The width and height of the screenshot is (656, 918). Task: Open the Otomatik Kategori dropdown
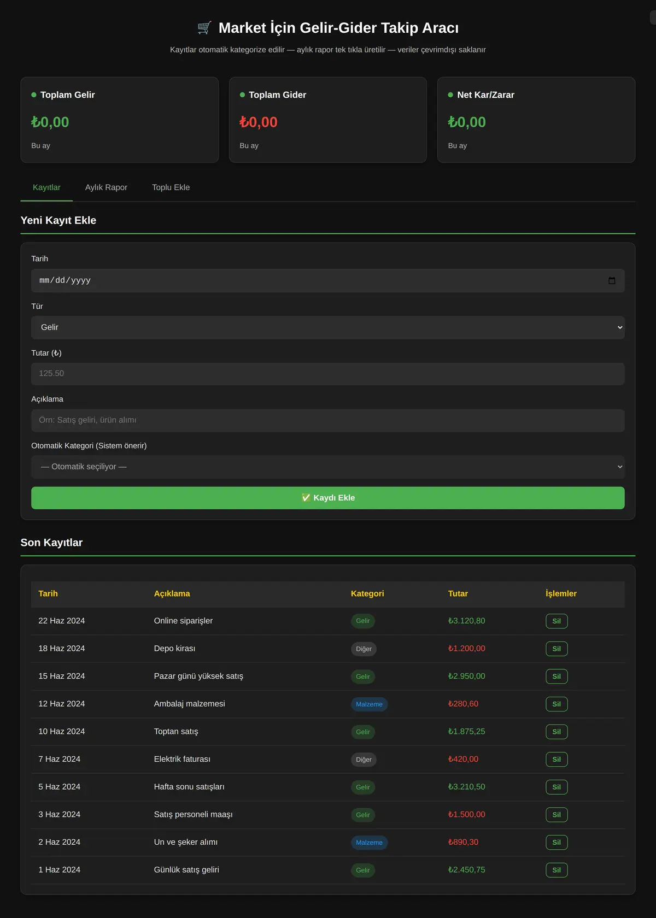pyautogui.click(x=328, y=467)
